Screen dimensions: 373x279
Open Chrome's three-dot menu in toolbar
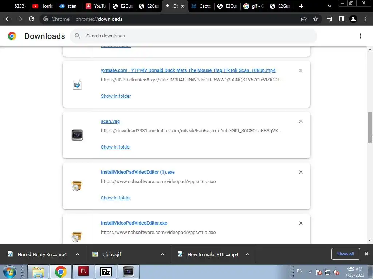point(365,19)
